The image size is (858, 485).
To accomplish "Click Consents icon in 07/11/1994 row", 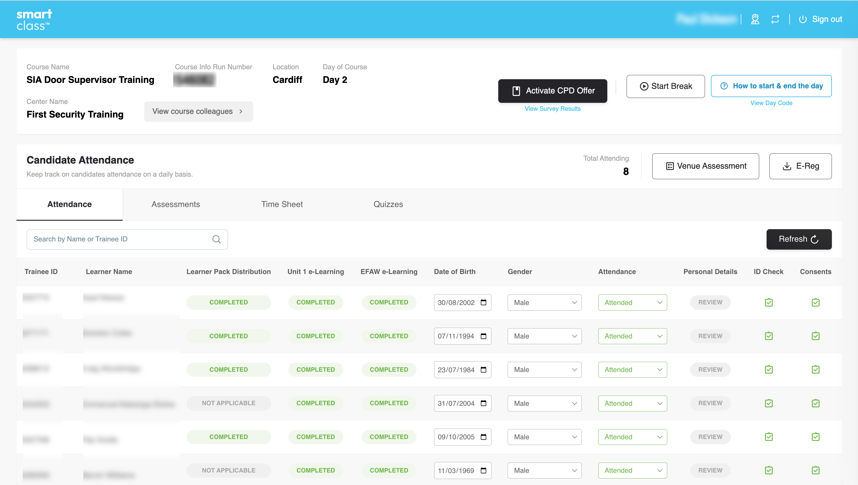I will [x=816, y=336].
